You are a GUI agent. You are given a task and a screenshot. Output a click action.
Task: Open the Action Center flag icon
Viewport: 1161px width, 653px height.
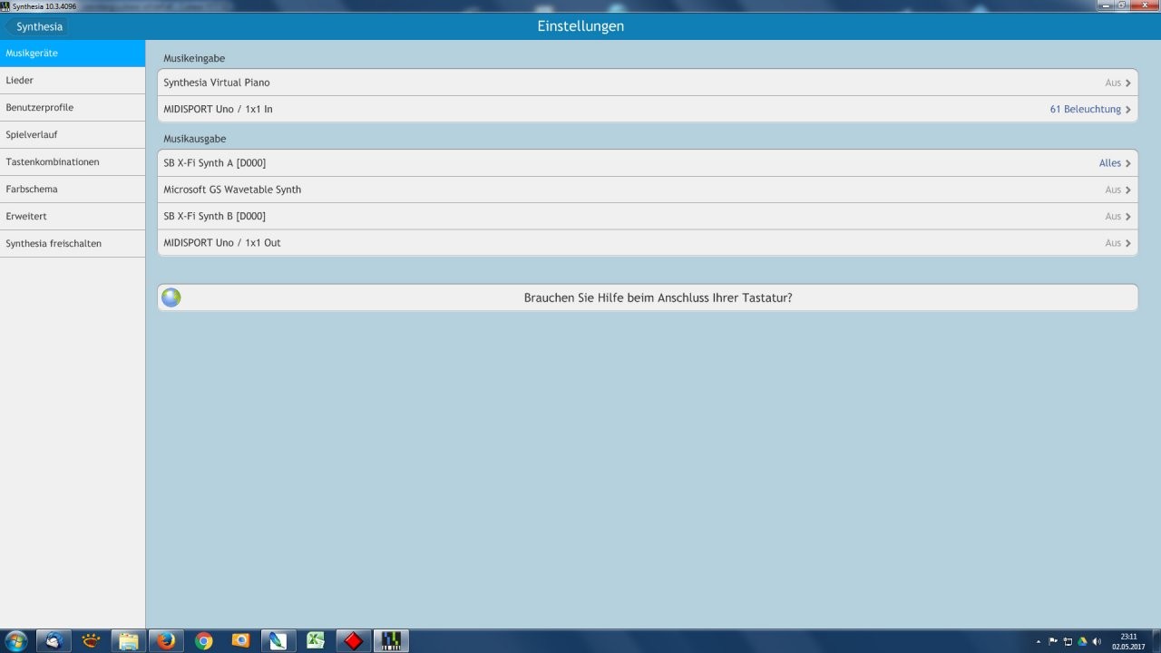[1053, 641]
